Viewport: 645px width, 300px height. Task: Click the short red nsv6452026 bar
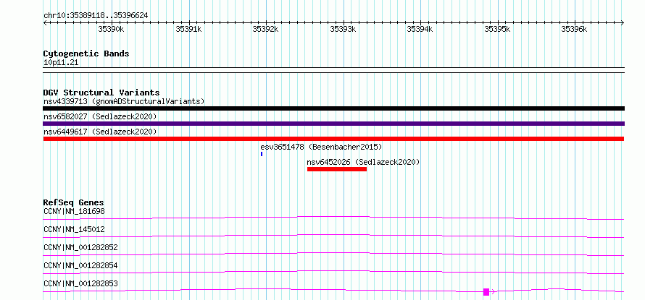[x=337, y=169]
